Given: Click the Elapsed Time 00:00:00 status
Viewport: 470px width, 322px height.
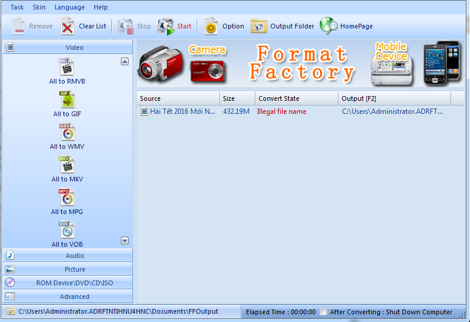Looking at the screenshot, I should 280,312.
